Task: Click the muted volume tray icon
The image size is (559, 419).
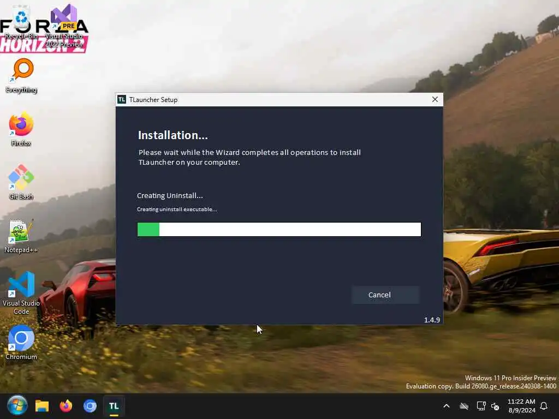Action: [495, 406]
